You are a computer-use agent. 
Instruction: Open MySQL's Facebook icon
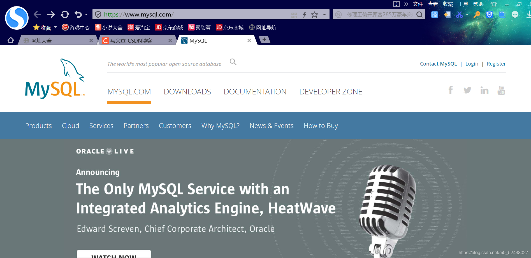point(451,90)
